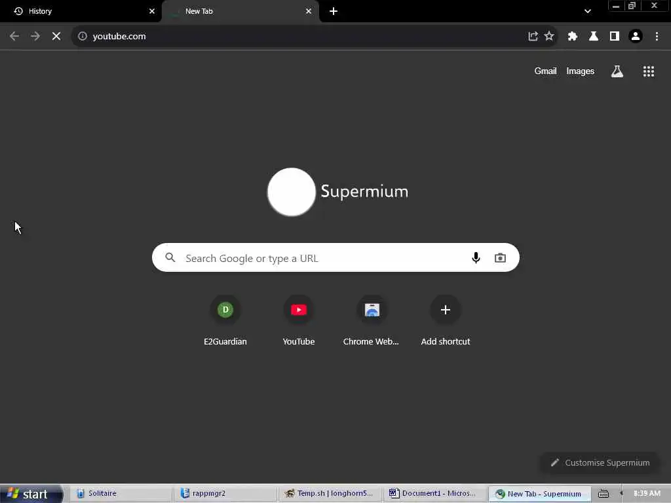
Task: Open the three-dot browser menu
Action: 657,37
